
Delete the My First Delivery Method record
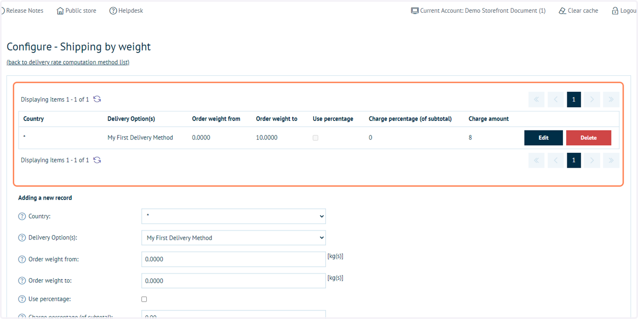point(589,137)
